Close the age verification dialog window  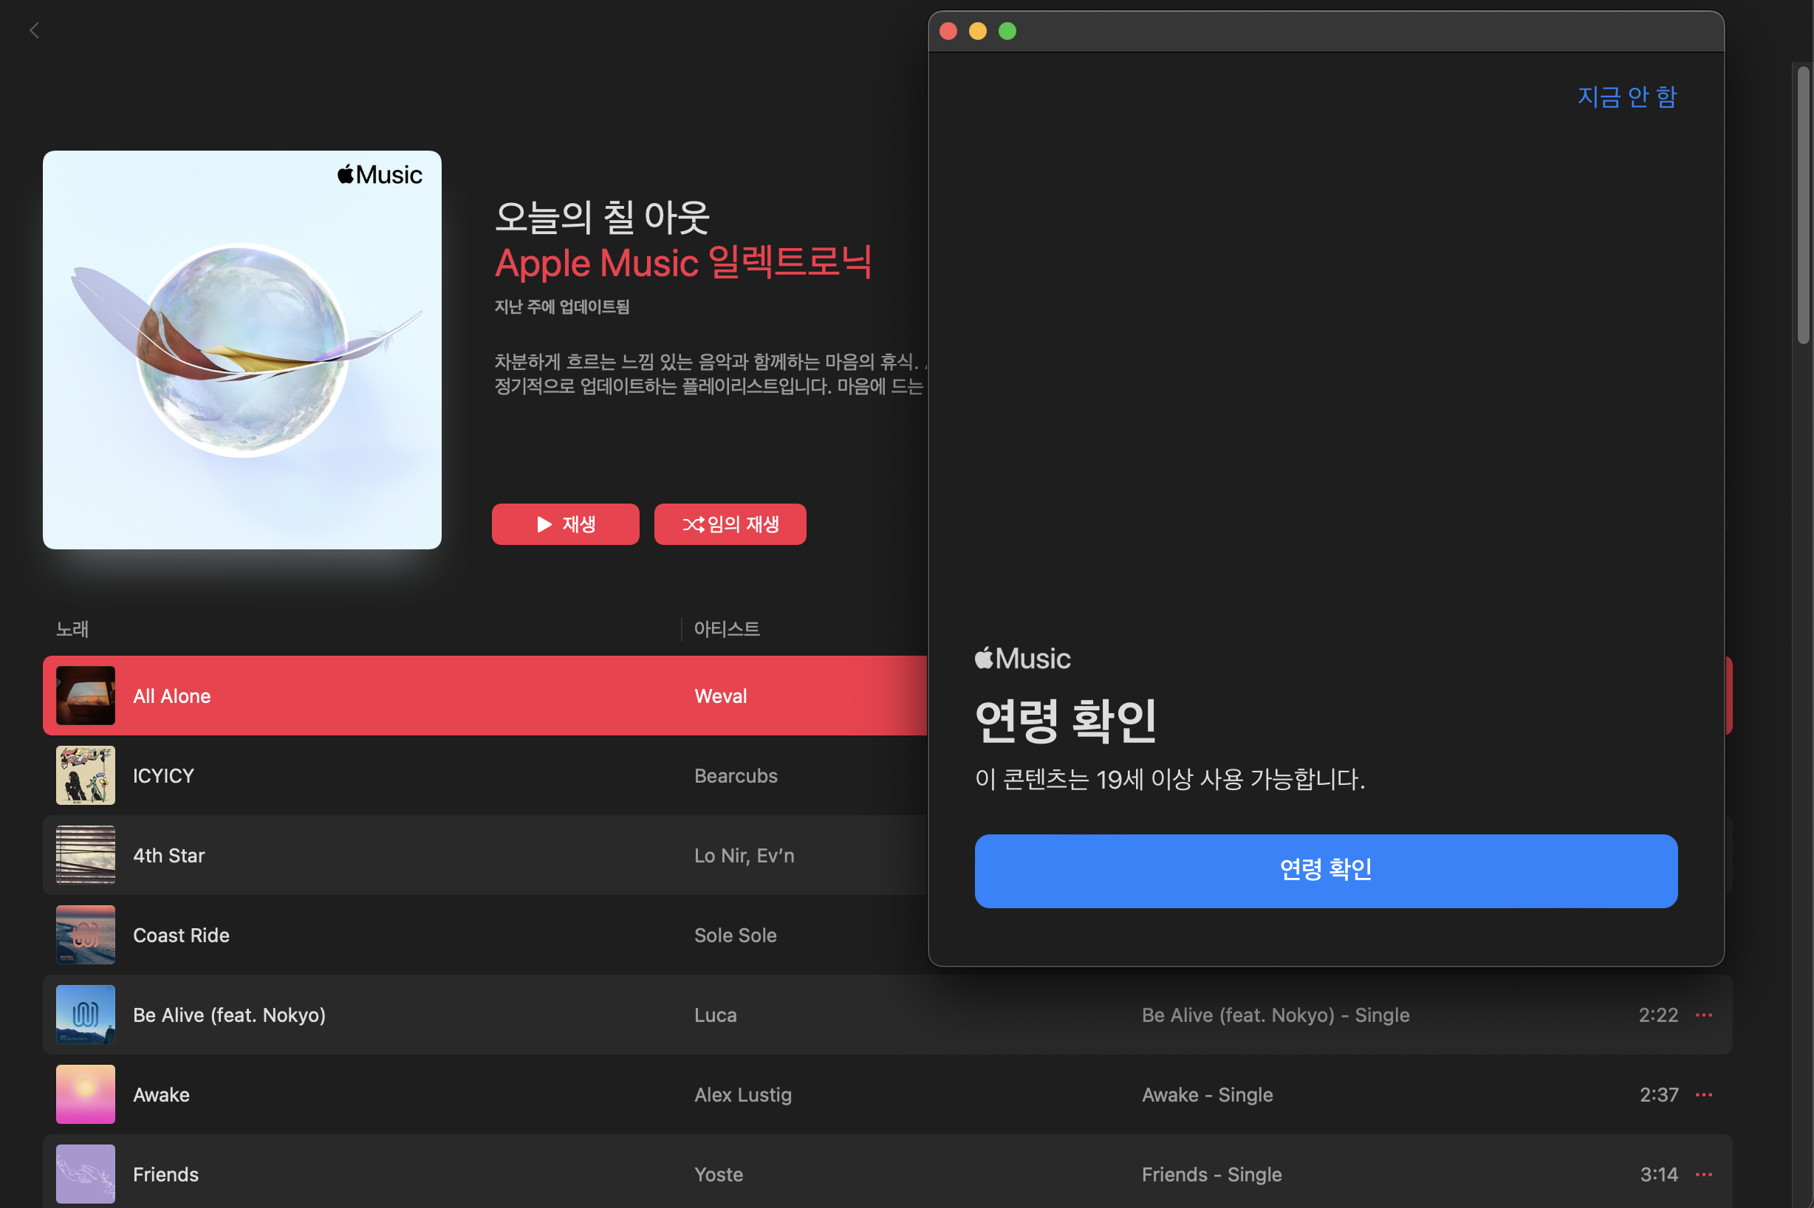pyautogui.click(x=948, y=31)
